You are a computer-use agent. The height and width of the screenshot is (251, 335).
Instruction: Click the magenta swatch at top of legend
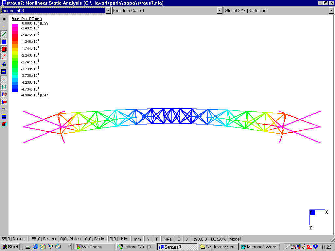coord(15,26)
